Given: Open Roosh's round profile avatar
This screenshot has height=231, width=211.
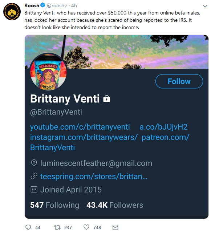Looking at the screenshot, I should click(12, 12).
